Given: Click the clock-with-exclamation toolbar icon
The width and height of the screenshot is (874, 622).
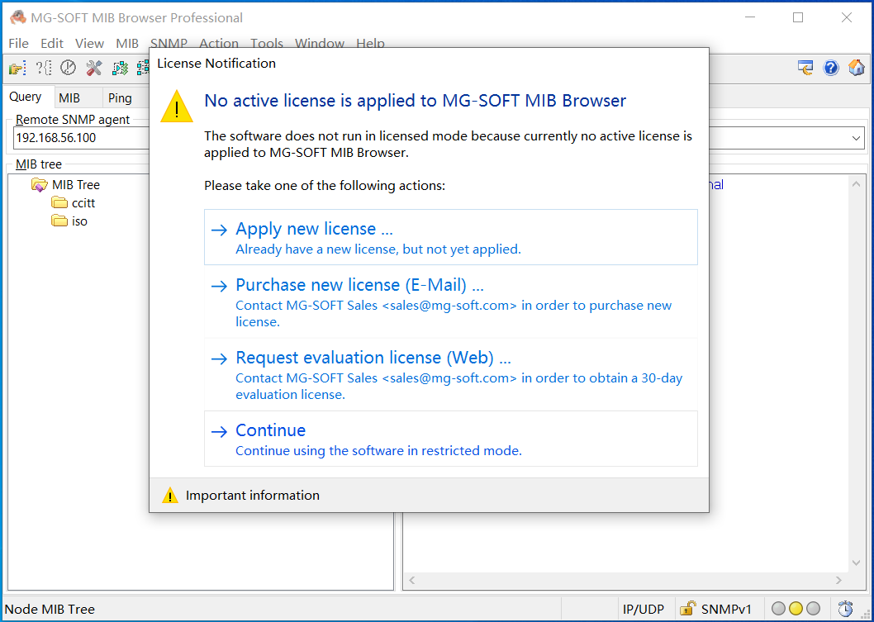Looking at the screenshot, I should point(68,67).
